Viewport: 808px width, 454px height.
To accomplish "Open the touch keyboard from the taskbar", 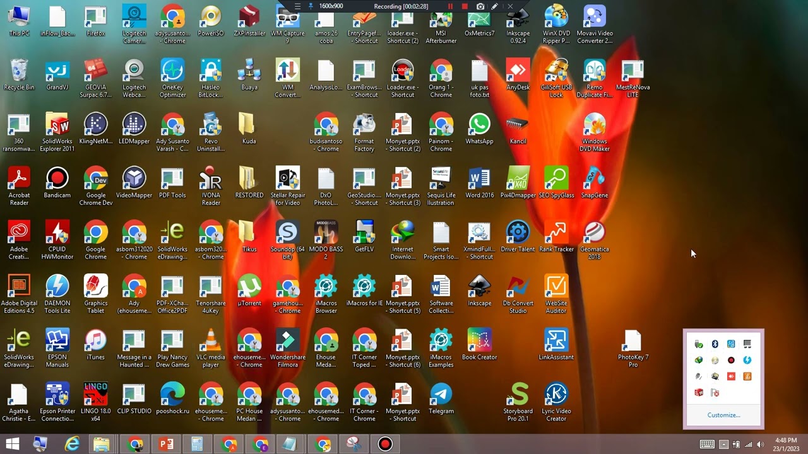I will (707, 445).
